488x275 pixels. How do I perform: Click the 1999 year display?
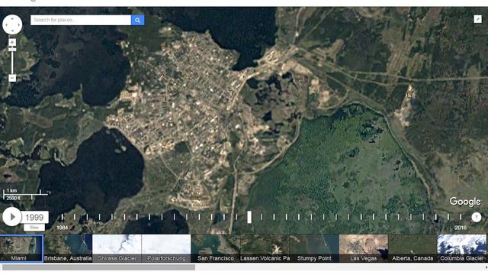(34, 217)
